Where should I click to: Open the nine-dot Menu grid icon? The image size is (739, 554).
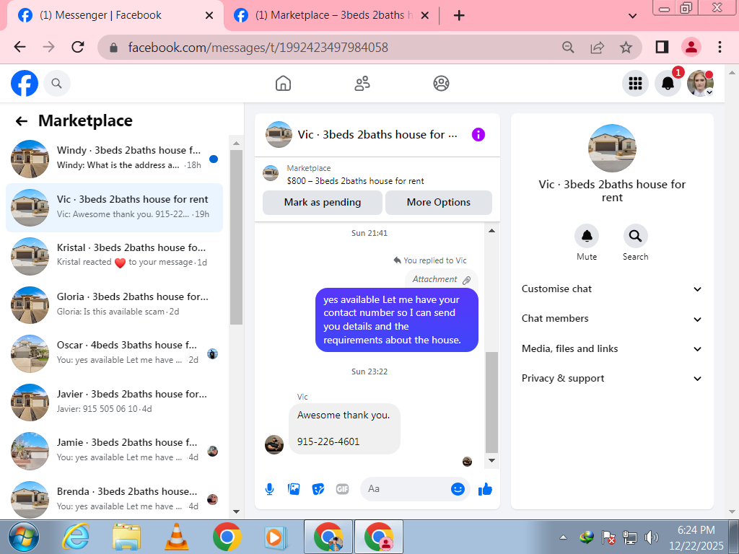(635, 84)
